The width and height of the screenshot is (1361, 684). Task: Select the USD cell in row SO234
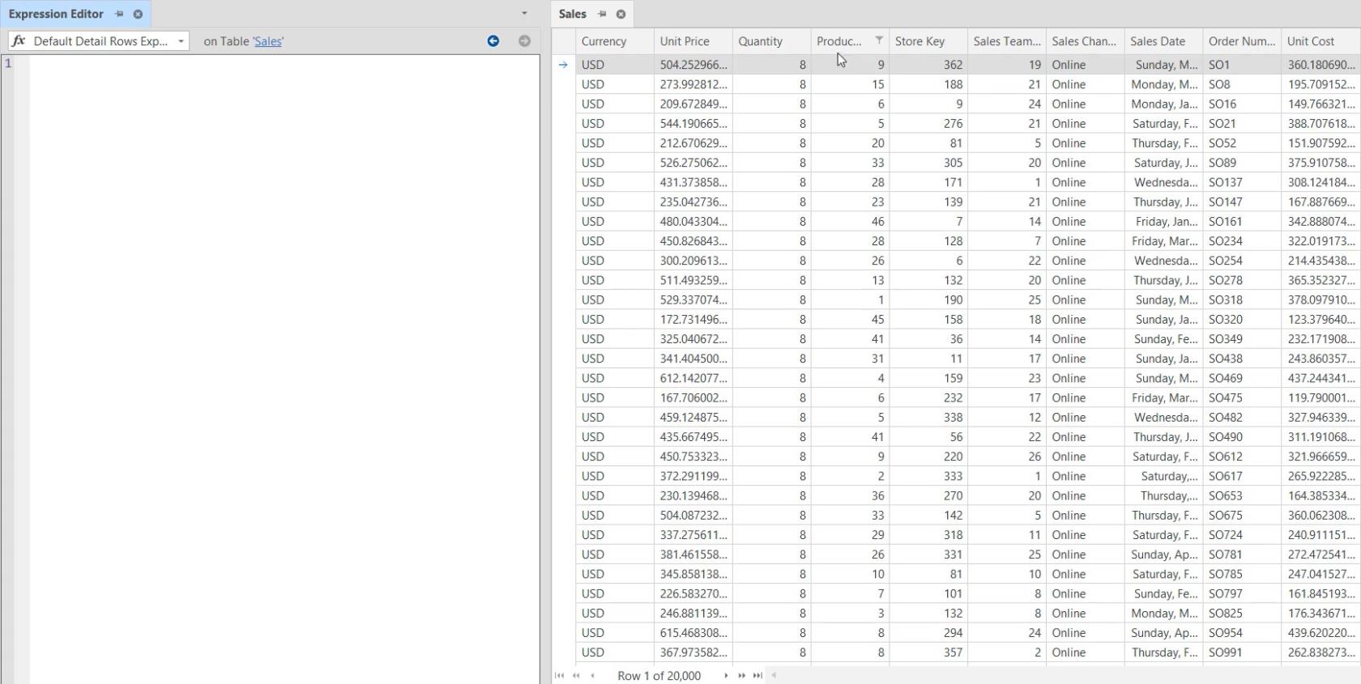coord(615,241)
